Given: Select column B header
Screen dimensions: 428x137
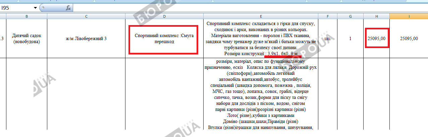Looking at the screenshot, I should click(x=26, y=16).
